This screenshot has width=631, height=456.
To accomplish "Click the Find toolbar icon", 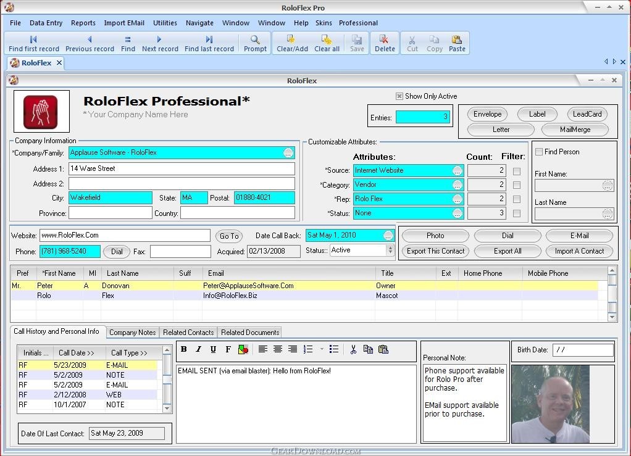I will tap(128, 43).
